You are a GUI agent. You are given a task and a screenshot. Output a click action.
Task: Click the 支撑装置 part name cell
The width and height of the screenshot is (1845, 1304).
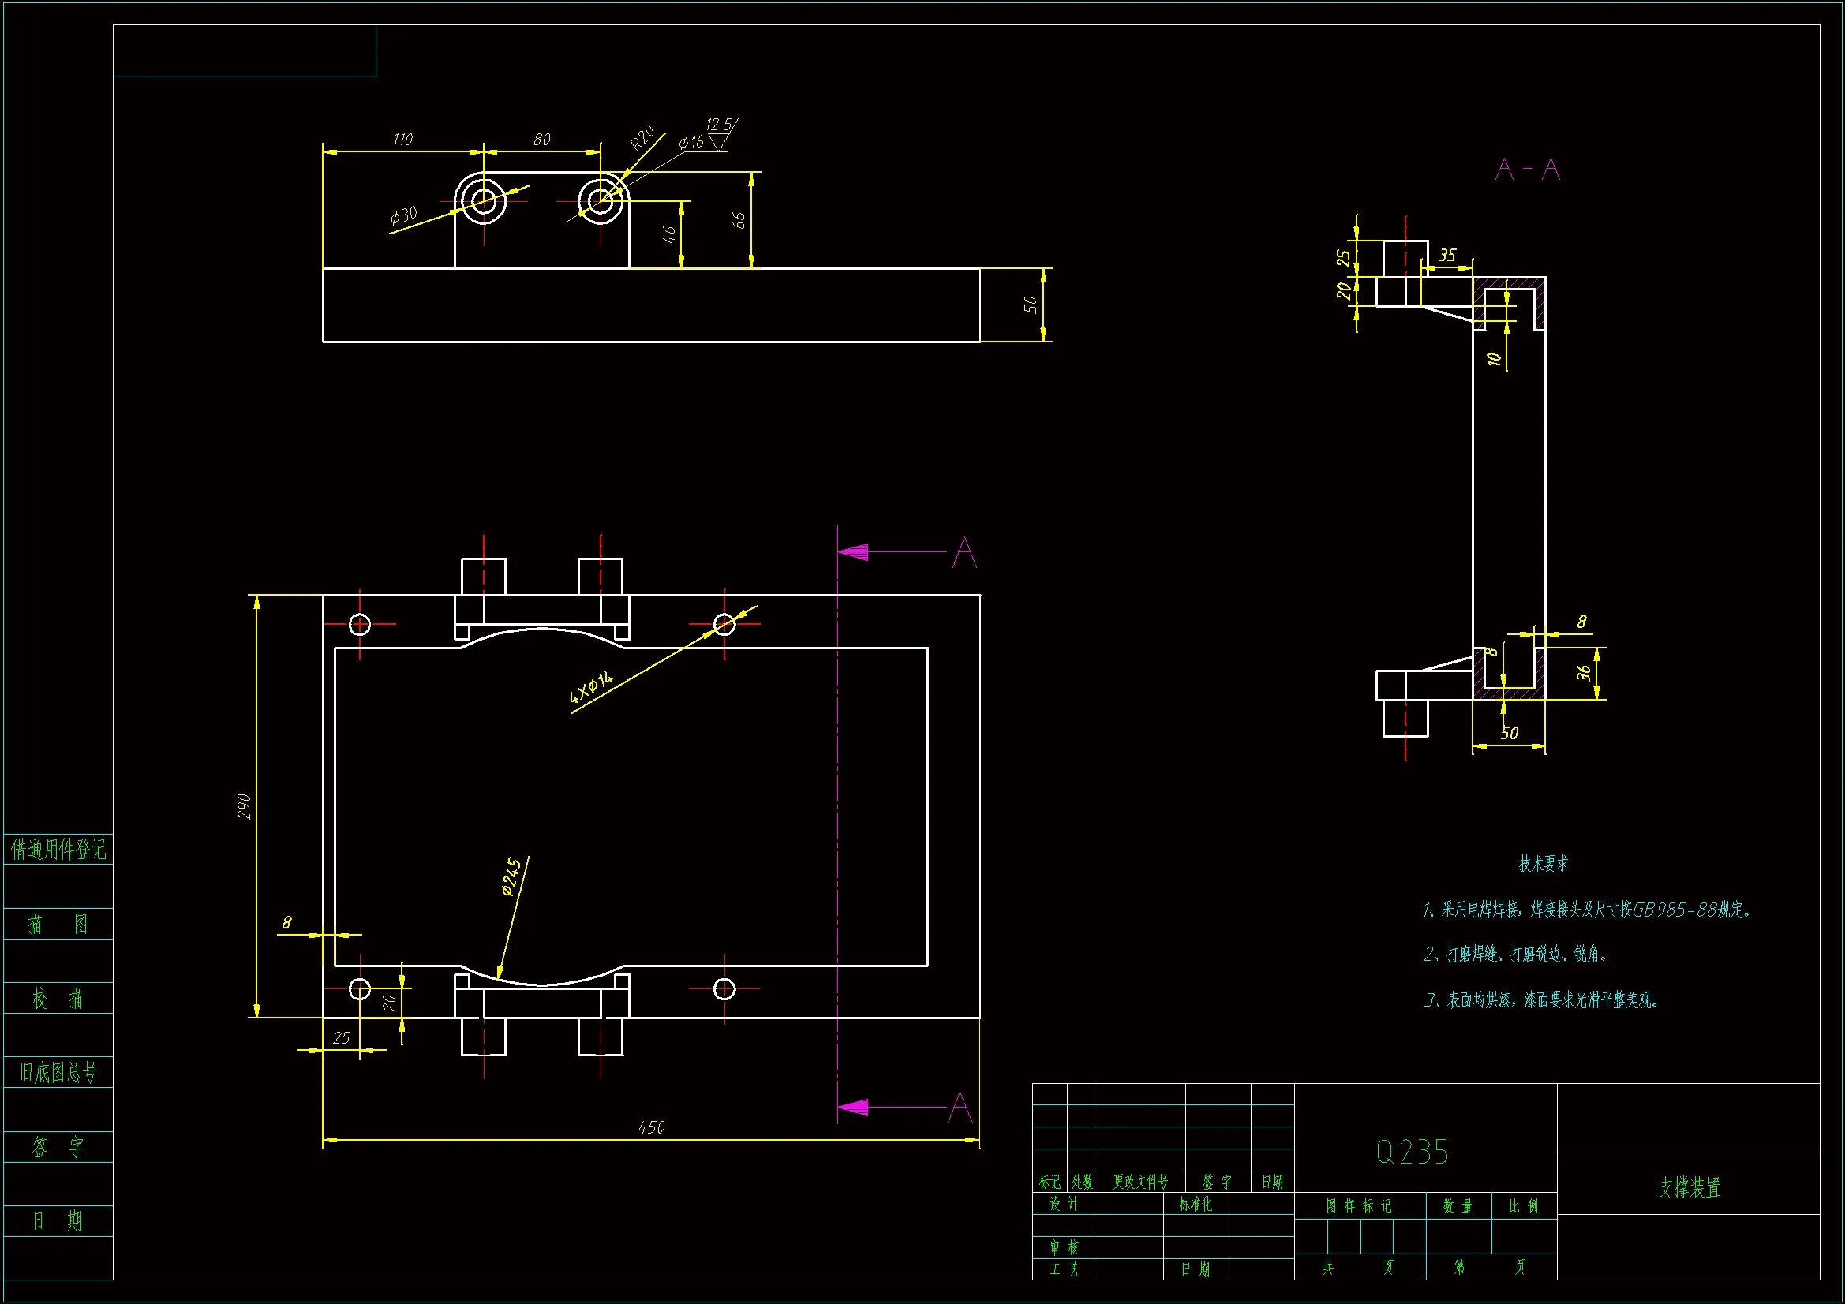(x=1688, y=1187)
